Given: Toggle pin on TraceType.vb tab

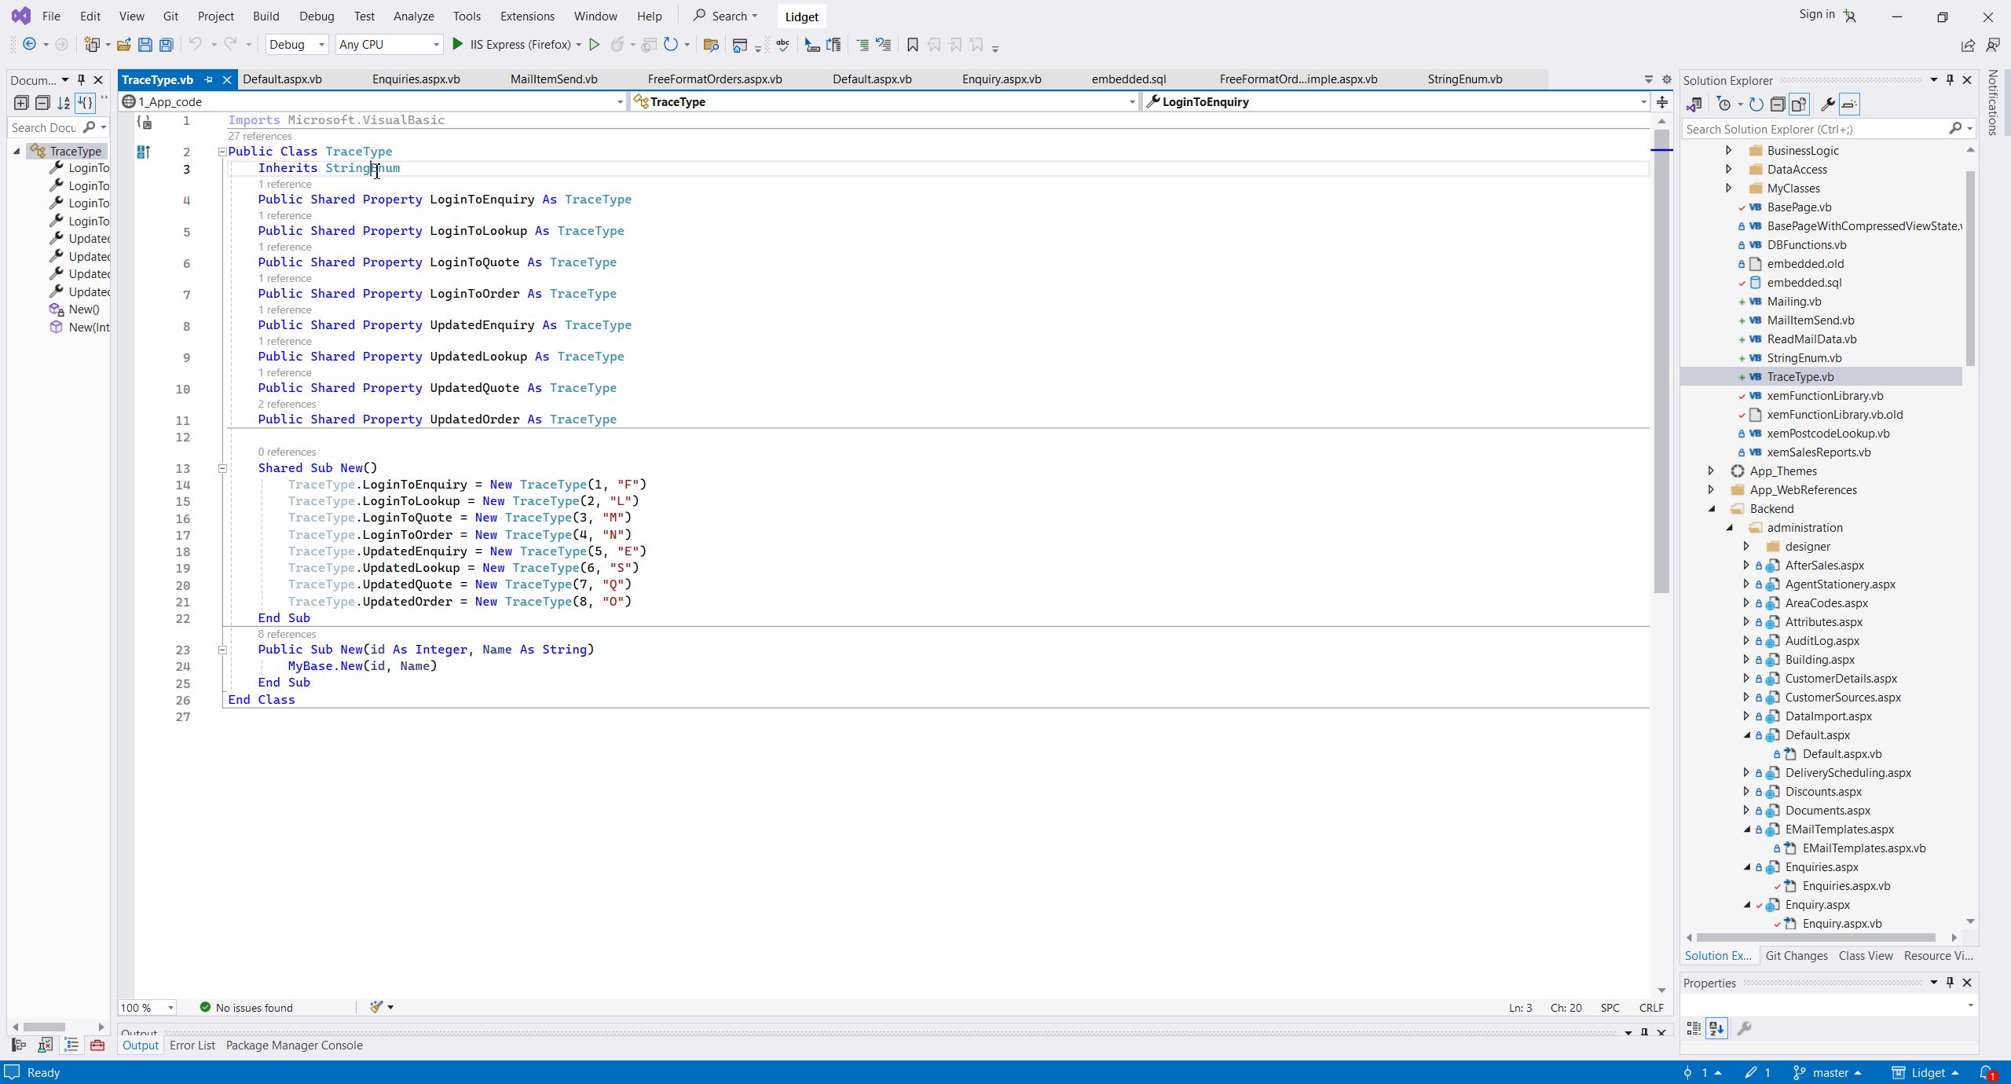Looking at the screenshot, I should 208,79.
